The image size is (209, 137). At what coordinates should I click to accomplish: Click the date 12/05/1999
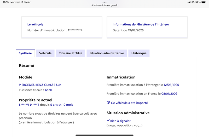pyautogui.click(x=171, y=85)
